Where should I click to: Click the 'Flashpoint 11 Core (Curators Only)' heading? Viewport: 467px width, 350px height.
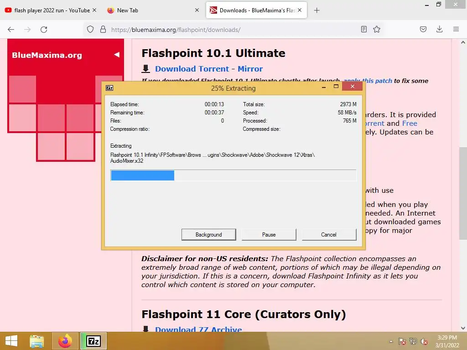pyautogui.click(x=244, y=314)
